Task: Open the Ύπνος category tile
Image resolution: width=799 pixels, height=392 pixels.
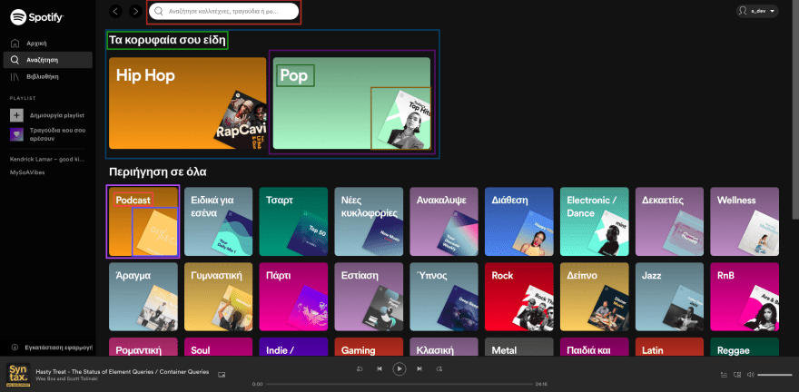Action: pos(444,297)
